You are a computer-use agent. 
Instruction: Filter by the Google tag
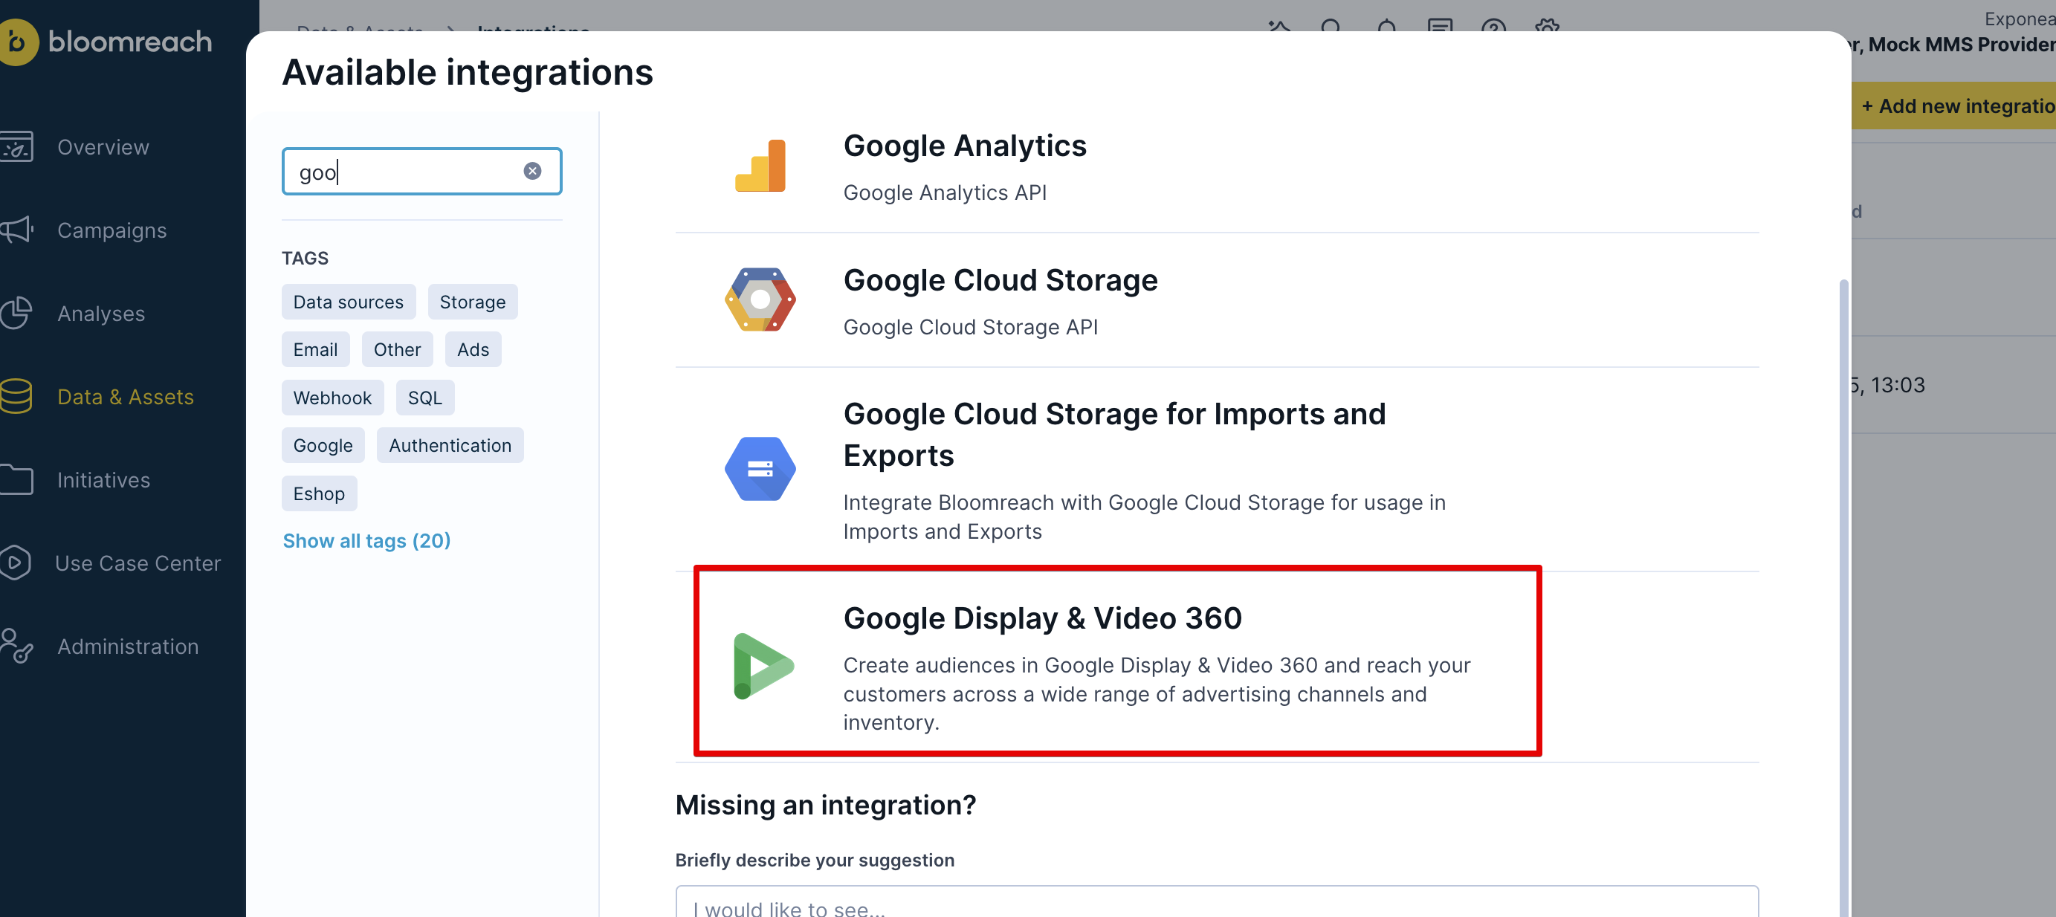pos(323,445)
